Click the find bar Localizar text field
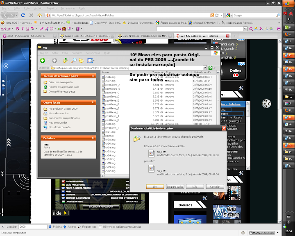Screen dimensions: 295x236 pyautogui.click(x=33, y=227)
